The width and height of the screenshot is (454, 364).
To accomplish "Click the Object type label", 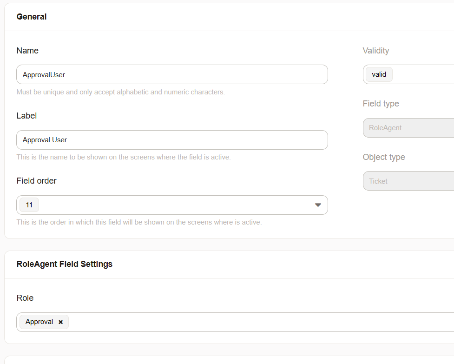I will 384,157.
